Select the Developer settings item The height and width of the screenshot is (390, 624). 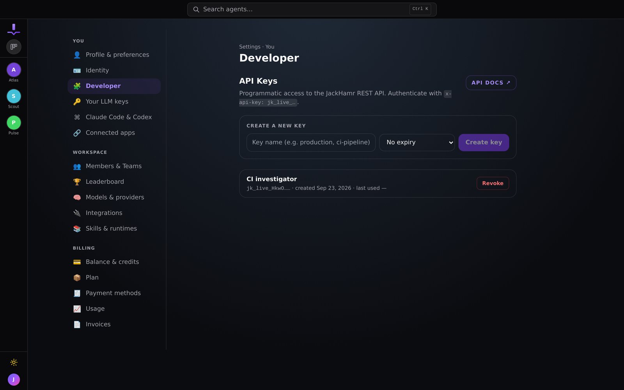(x=114, y=86)
